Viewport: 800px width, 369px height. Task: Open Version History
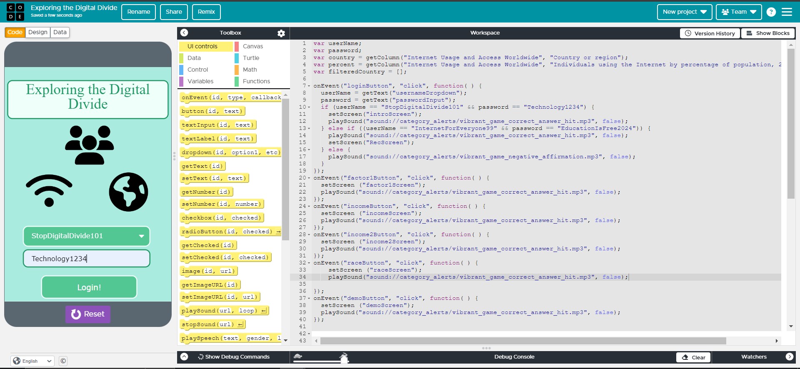(x=710, y=33)
